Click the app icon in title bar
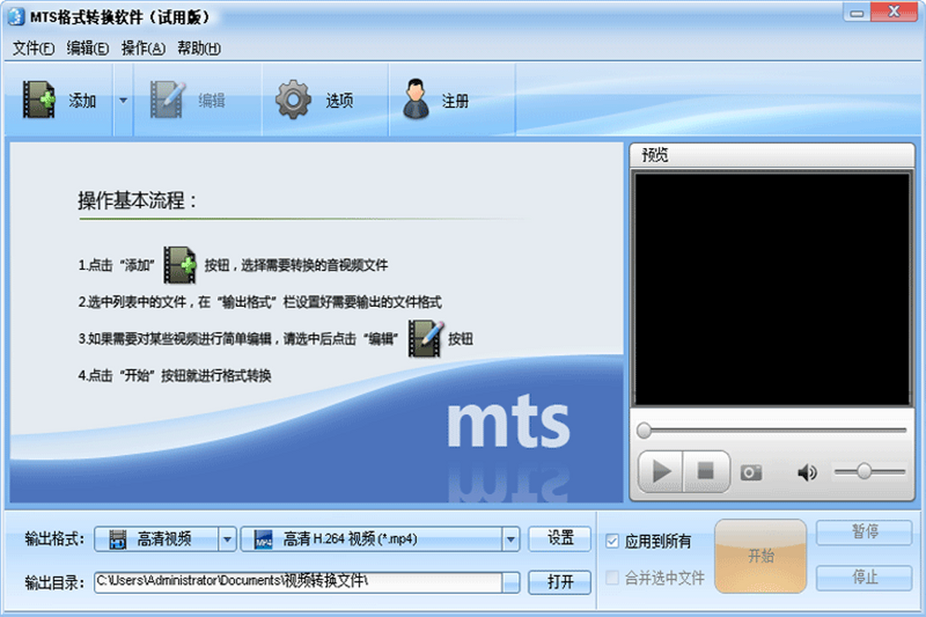This screenshot has width=926, height=617. [x=15, y=17]
